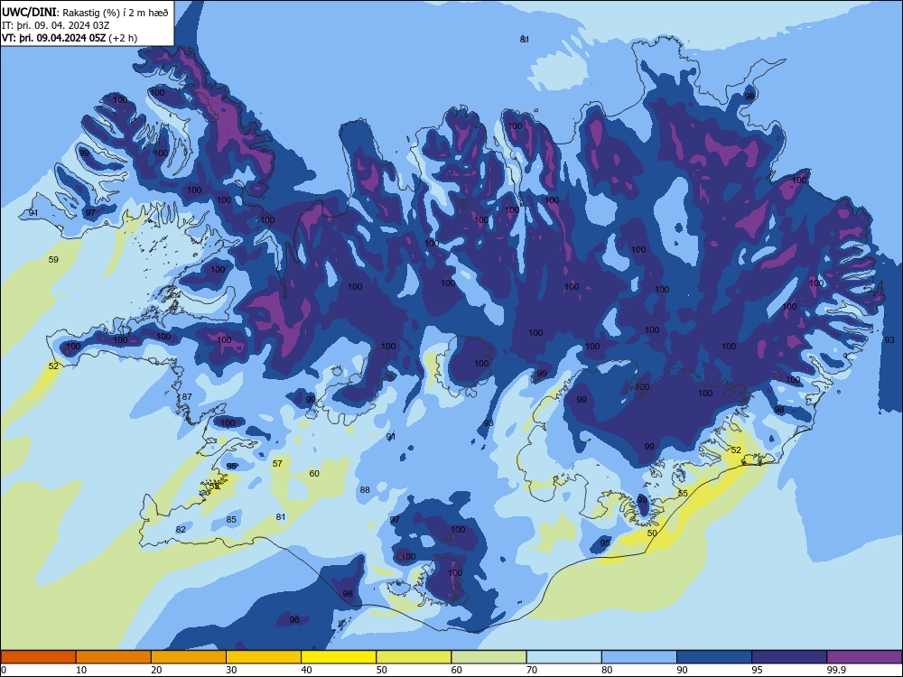903x677 pixels.
Task: Click the '50' value on the southeast coast
Action: [x=652, y=533]
